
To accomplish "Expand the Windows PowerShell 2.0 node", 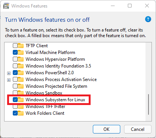I will click(x=9, y=73).
